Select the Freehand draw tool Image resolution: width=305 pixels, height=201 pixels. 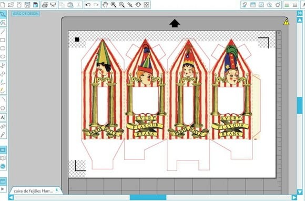[x=3, y=82]
